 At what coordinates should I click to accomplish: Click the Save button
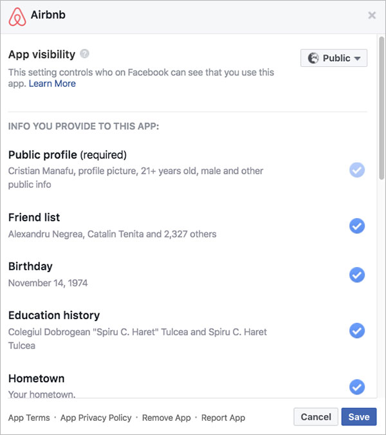pyautogui.click(x=359, y=417)
